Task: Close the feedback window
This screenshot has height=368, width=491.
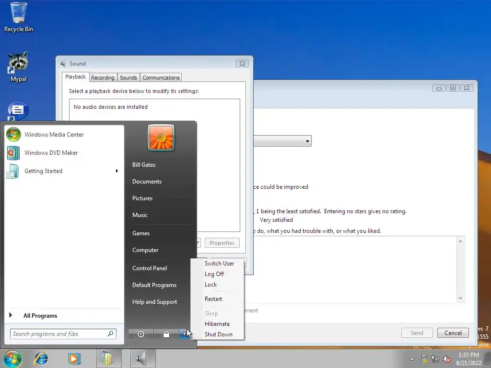Action: pyautogui.click(x=467, y=88)
